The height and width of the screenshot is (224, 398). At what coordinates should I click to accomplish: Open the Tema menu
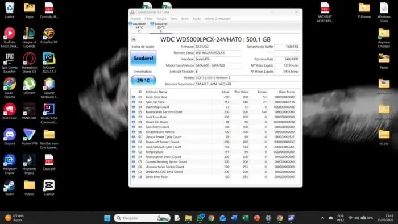coord(174,19)
